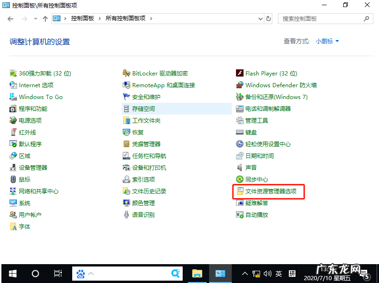
Task: Open the 查看方式 view mode dropdown
Action: [x=327, y=42]
